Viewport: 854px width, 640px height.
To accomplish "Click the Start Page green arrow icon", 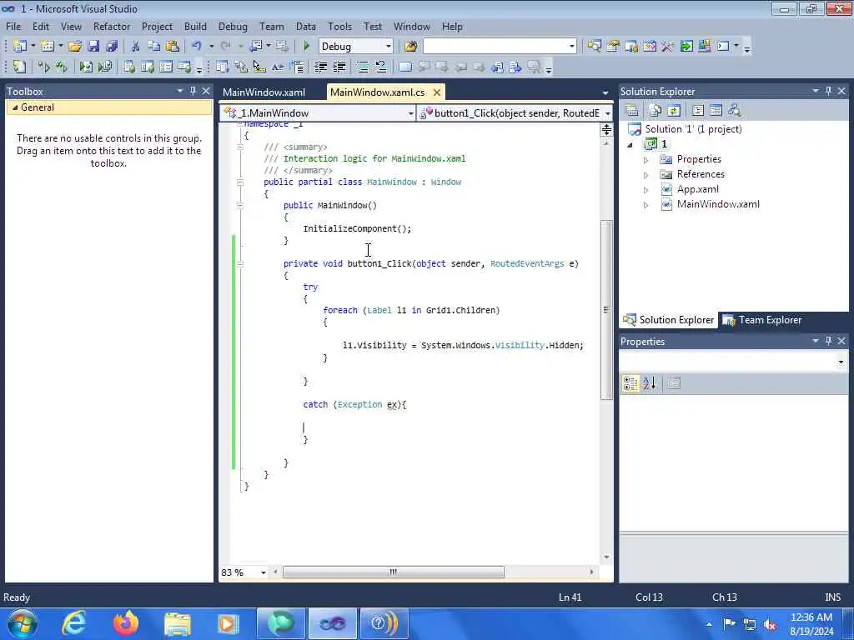I will (x=686, y=47).
